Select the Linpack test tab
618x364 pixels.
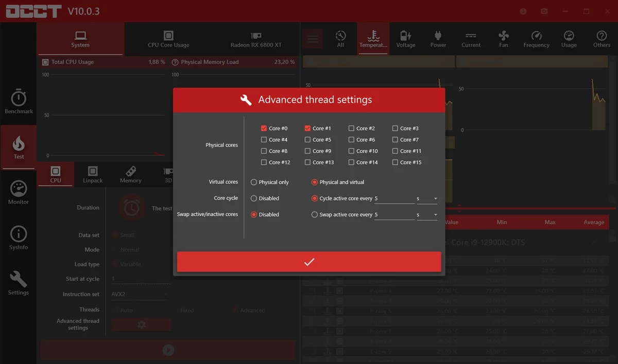tap(93, 175)
